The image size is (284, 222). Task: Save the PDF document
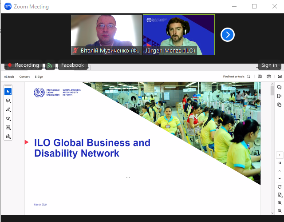click(x=260, y=77)
